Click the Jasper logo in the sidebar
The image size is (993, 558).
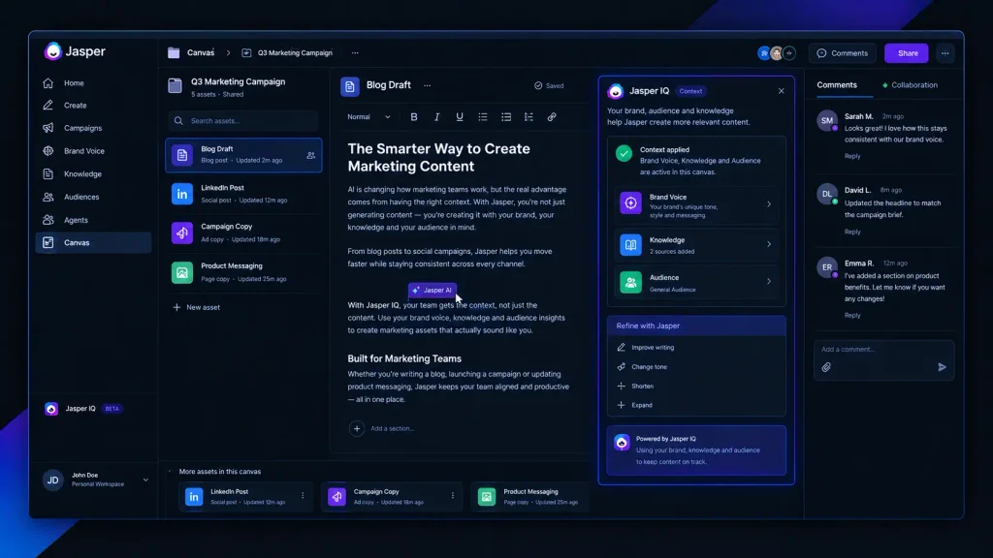[x=75, y=51]
